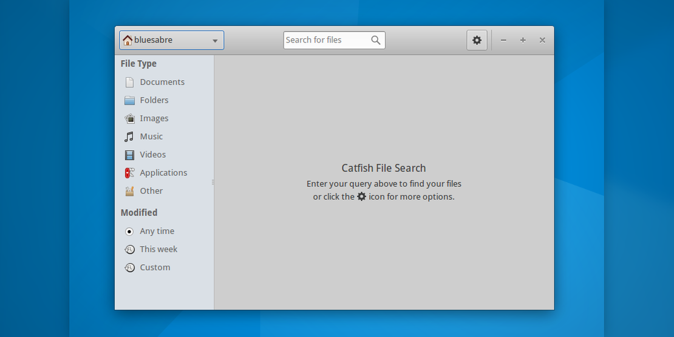Click the Other toolbox icon
Screen dimensions: 674x337
[x=129, y=191]
